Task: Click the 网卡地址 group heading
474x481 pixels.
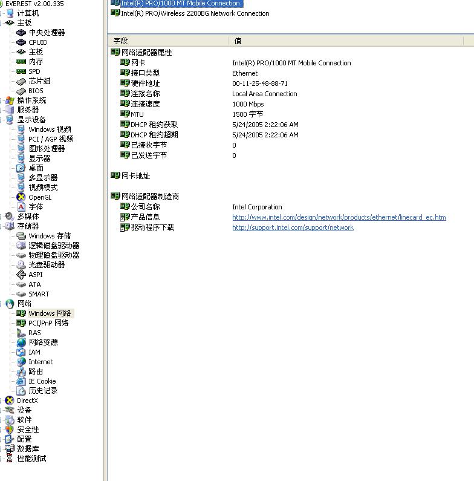Action: click(135, 176)
